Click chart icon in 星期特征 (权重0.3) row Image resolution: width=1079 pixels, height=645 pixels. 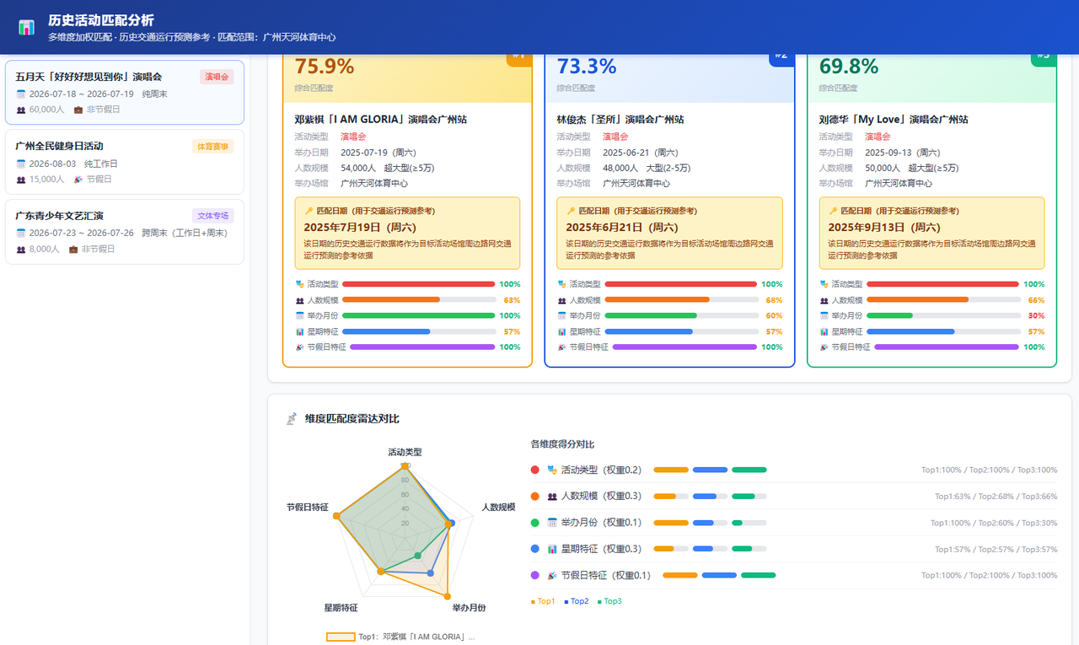tap(552, 549)
